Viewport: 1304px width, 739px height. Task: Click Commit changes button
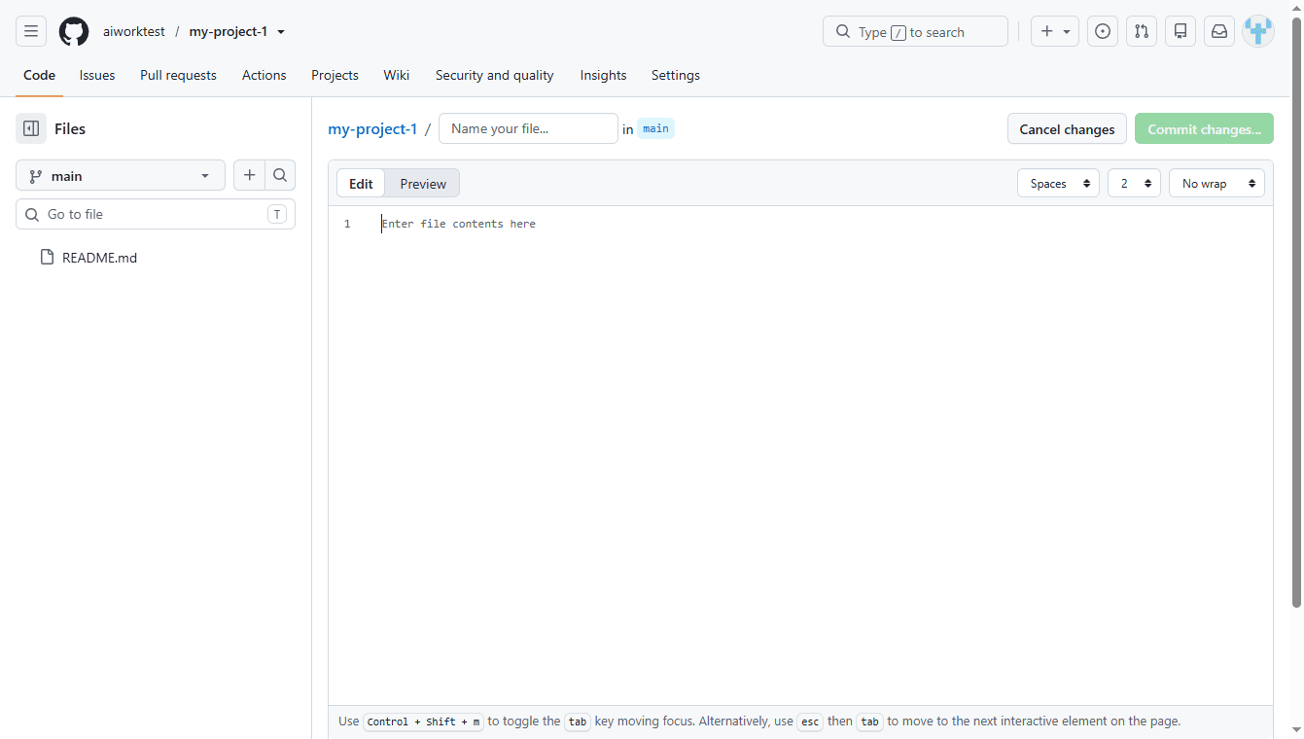tap(1204, 129)
